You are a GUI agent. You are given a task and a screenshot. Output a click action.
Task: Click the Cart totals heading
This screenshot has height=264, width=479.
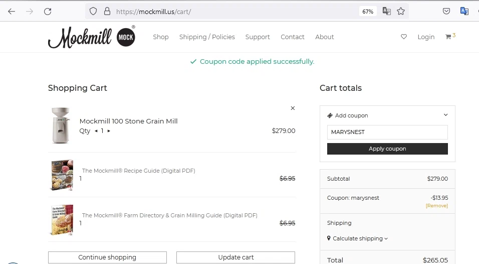pyautogui.click(x=341, y=88)
